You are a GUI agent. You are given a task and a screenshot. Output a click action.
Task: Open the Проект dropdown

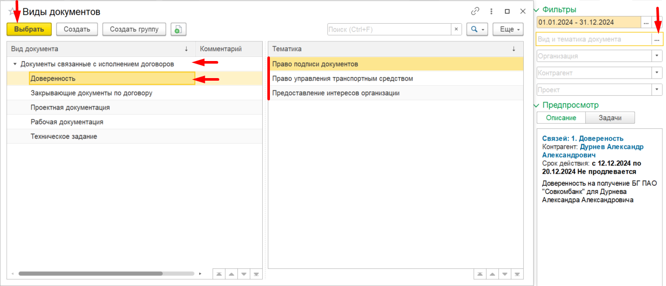[657, 90]
